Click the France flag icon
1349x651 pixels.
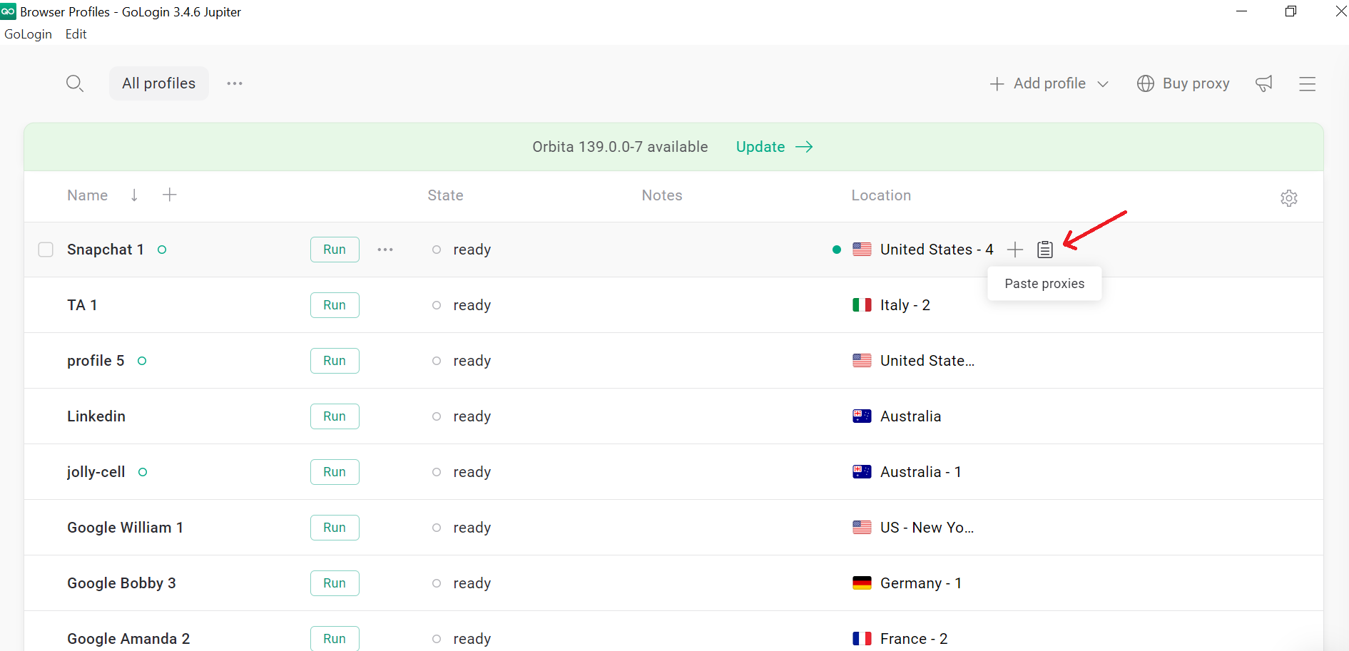point(862,639)
